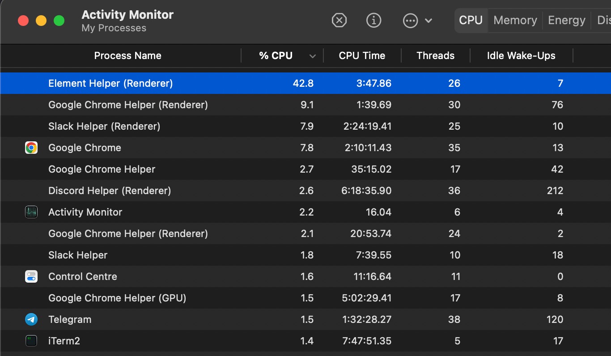
Task: Sort by the Process Name column header
Action: click(127, 56)
